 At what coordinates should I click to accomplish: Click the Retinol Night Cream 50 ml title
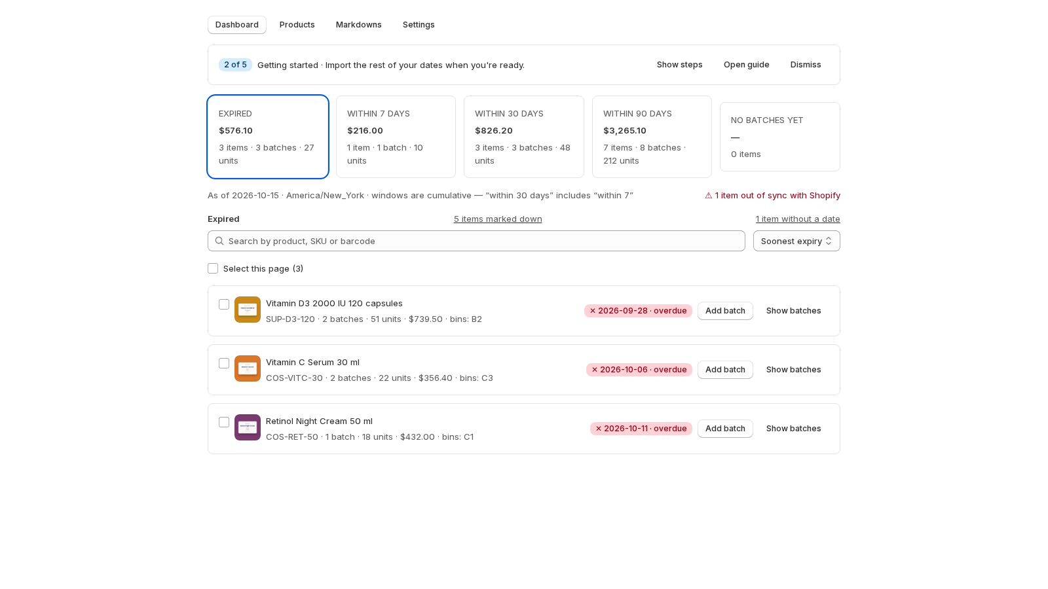tap(319, 421)
